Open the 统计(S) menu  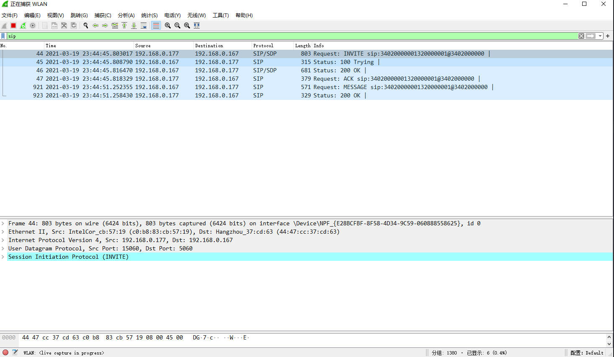pyautogui.click(x=149, y=15)
